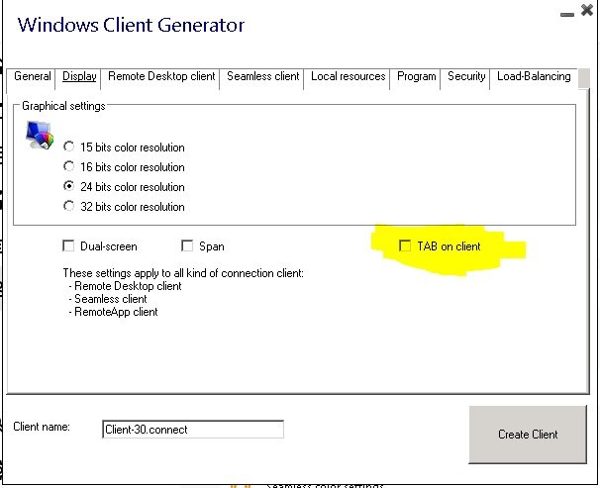The width and height of the screenshot is (600, 488).
Task: Click the Client name text field
Action: (193, 430)
